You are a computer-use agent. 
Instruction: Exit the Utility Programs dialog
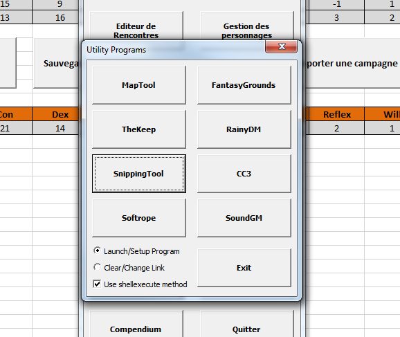click(244, 268)
